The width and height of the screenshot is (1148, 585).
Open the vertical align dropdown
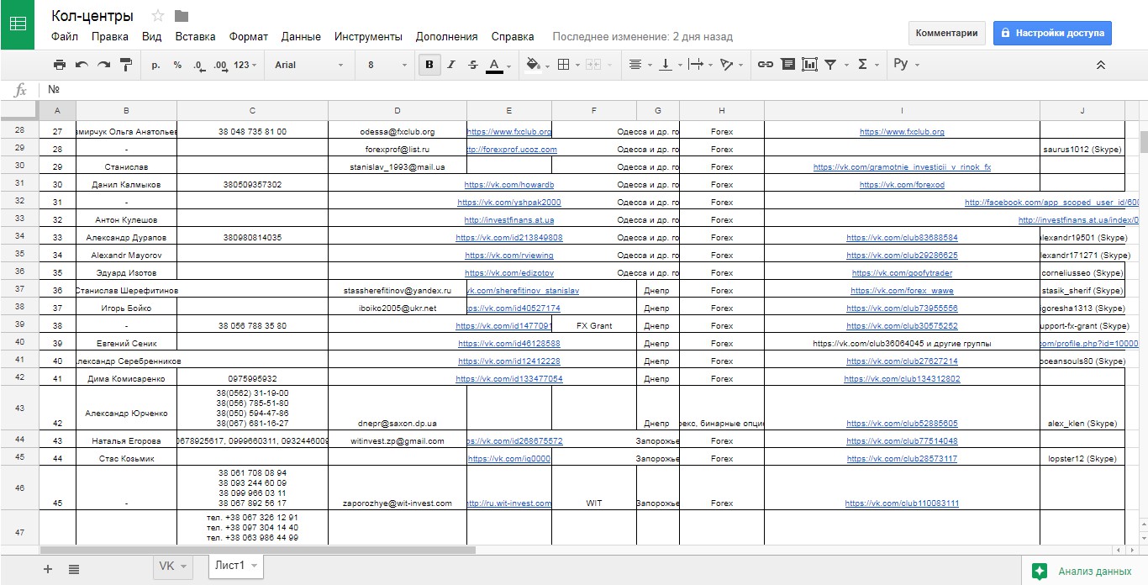coord(670,65)
